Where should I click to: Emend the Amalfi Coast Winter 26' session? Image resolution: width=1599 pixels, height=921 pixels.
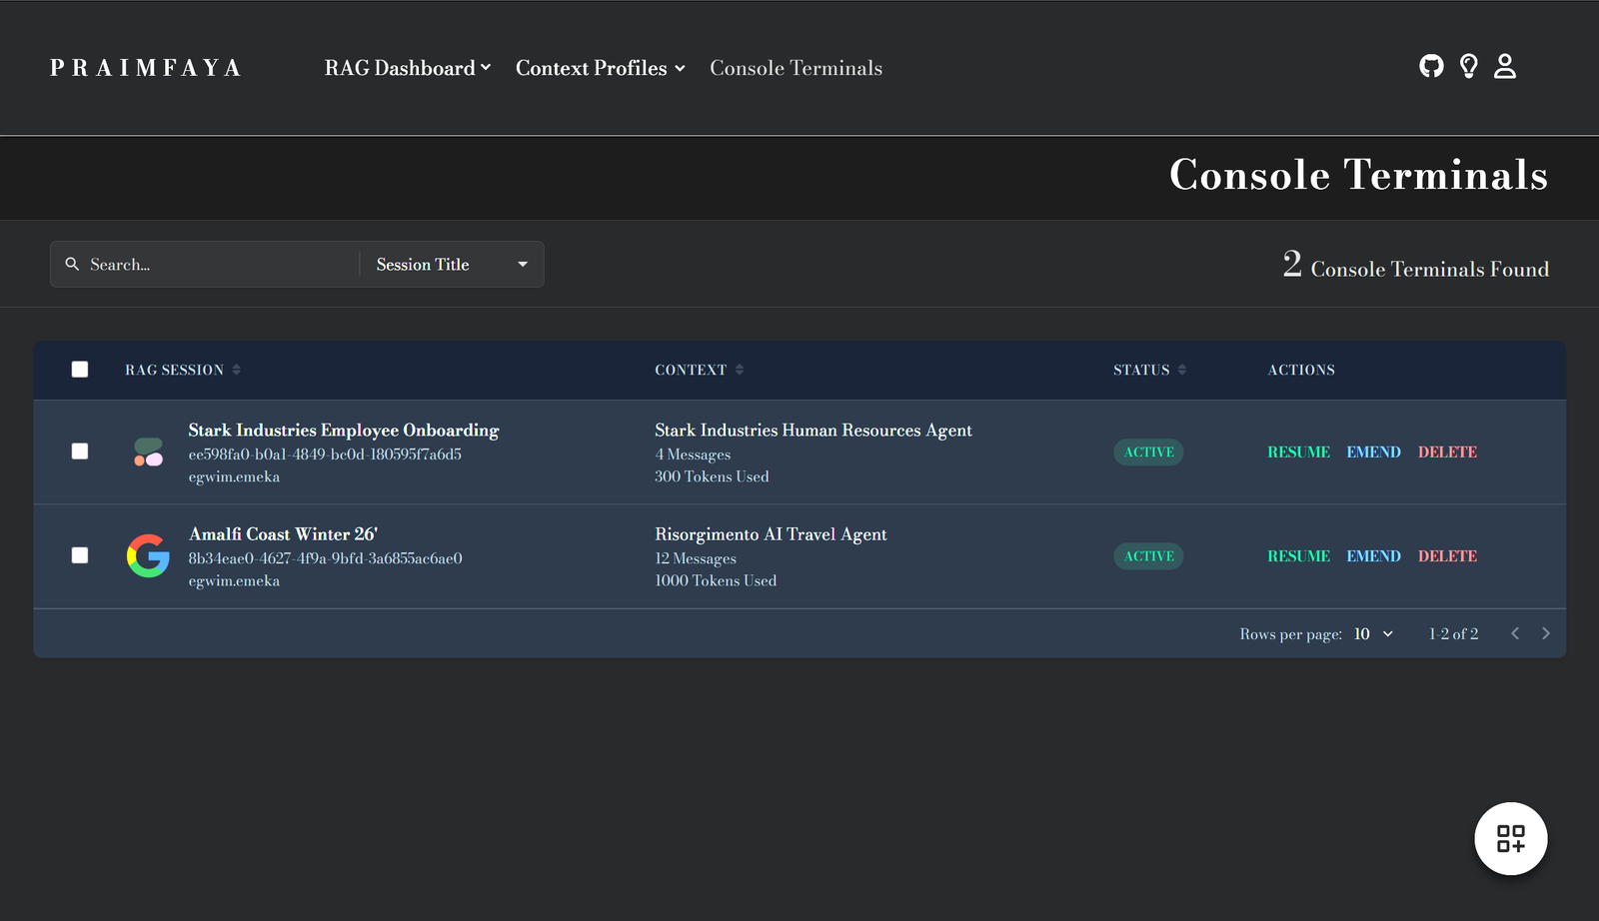1373,556
